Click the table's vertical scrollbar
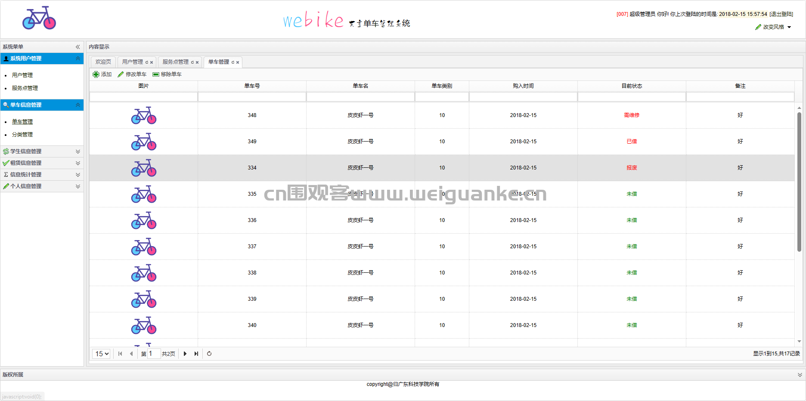 pyautogui.click(x=799, y=182)
